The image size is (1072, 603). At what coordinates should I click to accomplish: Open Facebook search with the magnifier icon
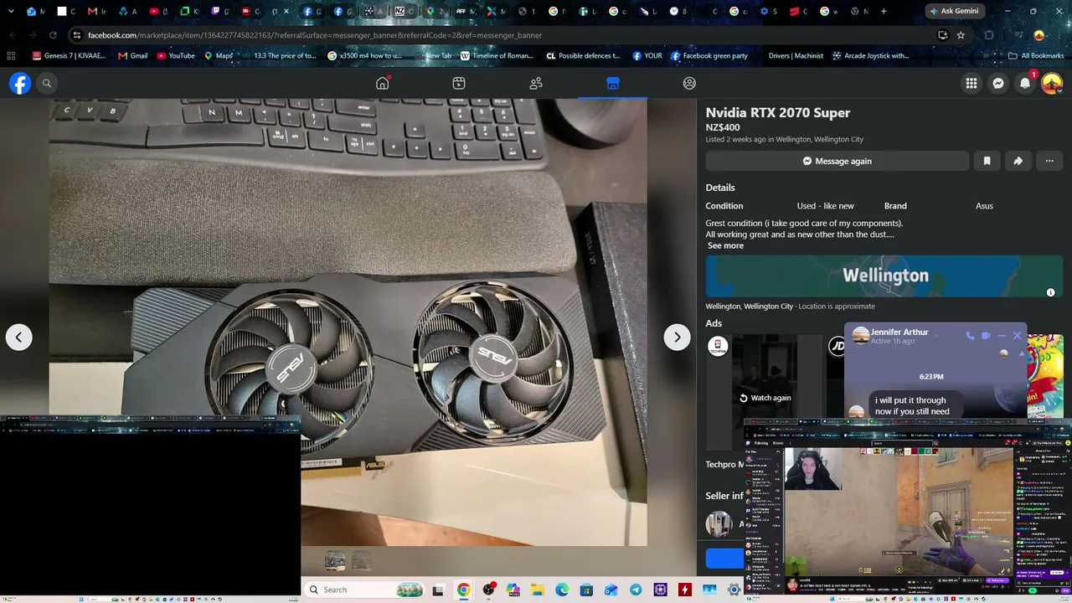(47, 84)
